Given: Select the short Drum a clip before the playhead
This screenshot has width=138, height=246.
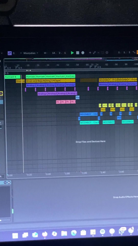Looking at the screenshot, I should [20, 81].
